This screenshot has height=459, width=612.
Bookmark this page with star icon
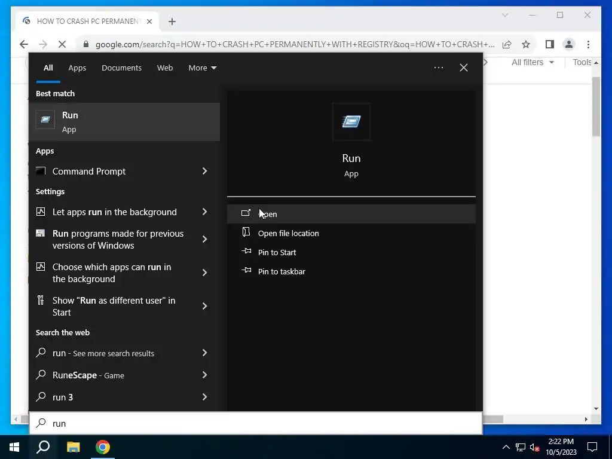pos(526,44)
